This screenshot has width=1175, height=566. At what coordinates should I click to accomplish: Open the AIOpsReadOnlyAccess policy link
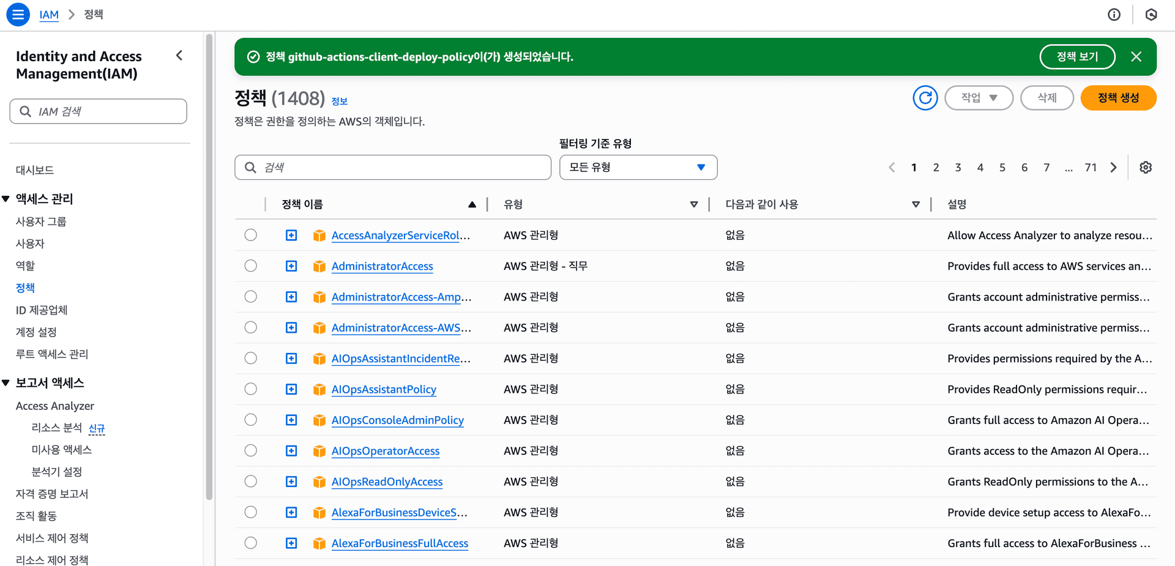(x=387, y=482)
